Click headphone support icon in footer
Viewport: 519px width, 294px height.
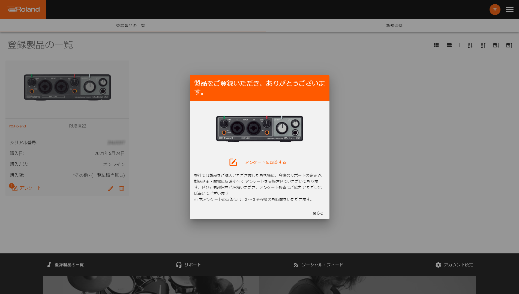click(179, 265)
